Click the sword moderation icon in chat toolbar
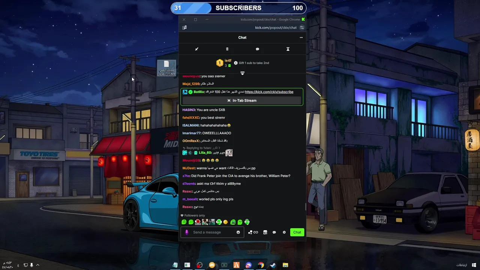480x270 pixels. (x=196, y=49)
